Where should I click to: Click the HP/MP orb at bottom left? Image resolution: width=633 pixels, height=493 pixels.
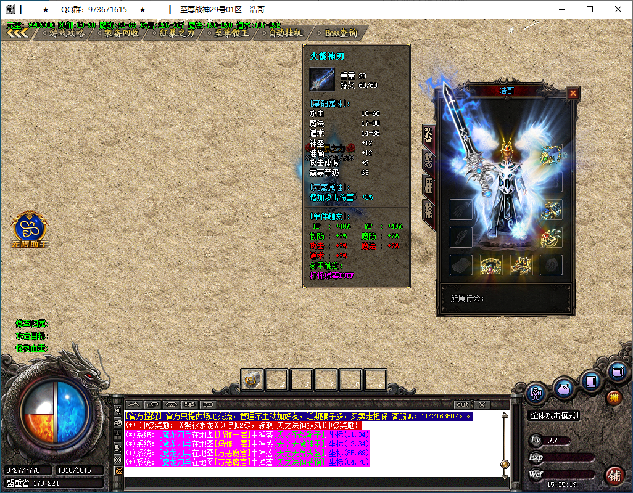[53, 413]
